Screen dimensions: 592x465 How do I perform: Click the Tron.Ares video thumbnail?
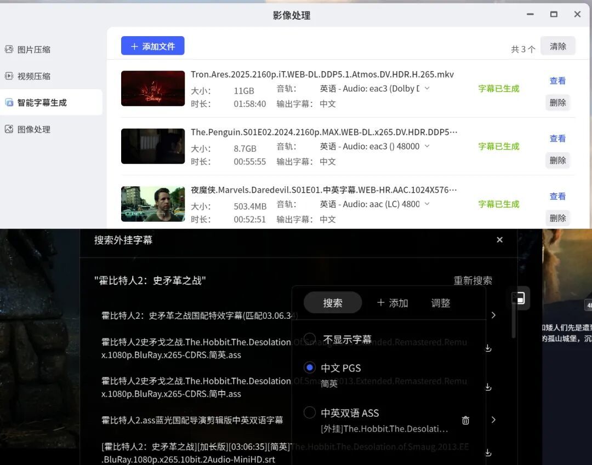(153, 88)
